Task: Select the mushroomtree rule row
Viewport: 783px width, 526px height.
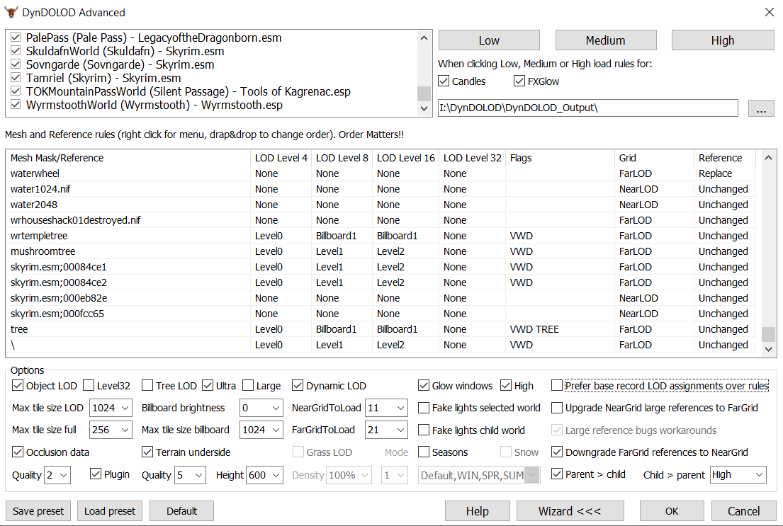Action: (43, 251)
